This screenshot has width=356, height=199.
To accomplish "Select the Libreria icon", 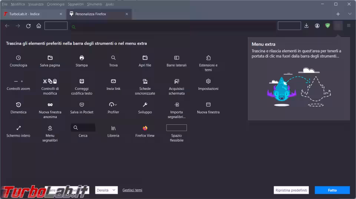I will point(113,128).
